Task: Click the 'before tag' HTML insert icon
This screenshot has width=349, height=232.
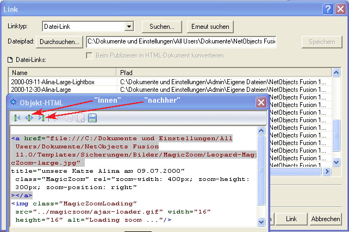Action: pyautogui.click(x=17, y=117)
